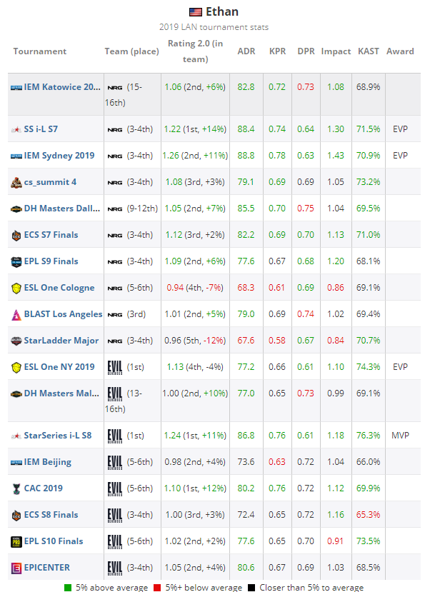The width and height of the screenshot is (430, 592).
Task: Click the DH Masters Malmö logo icon
Action: pyautogui.click(x=16, y=394)
